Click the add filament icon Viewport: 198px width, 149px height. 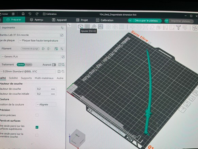pyautogui.click(x=43, y=49)
